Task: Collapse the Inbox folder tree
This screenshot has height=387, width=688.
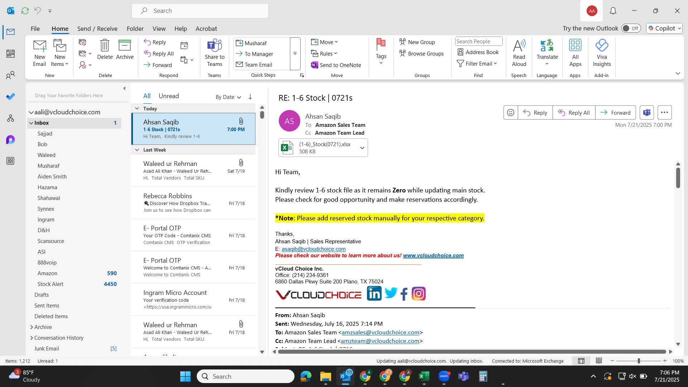Action: [31, 123]
